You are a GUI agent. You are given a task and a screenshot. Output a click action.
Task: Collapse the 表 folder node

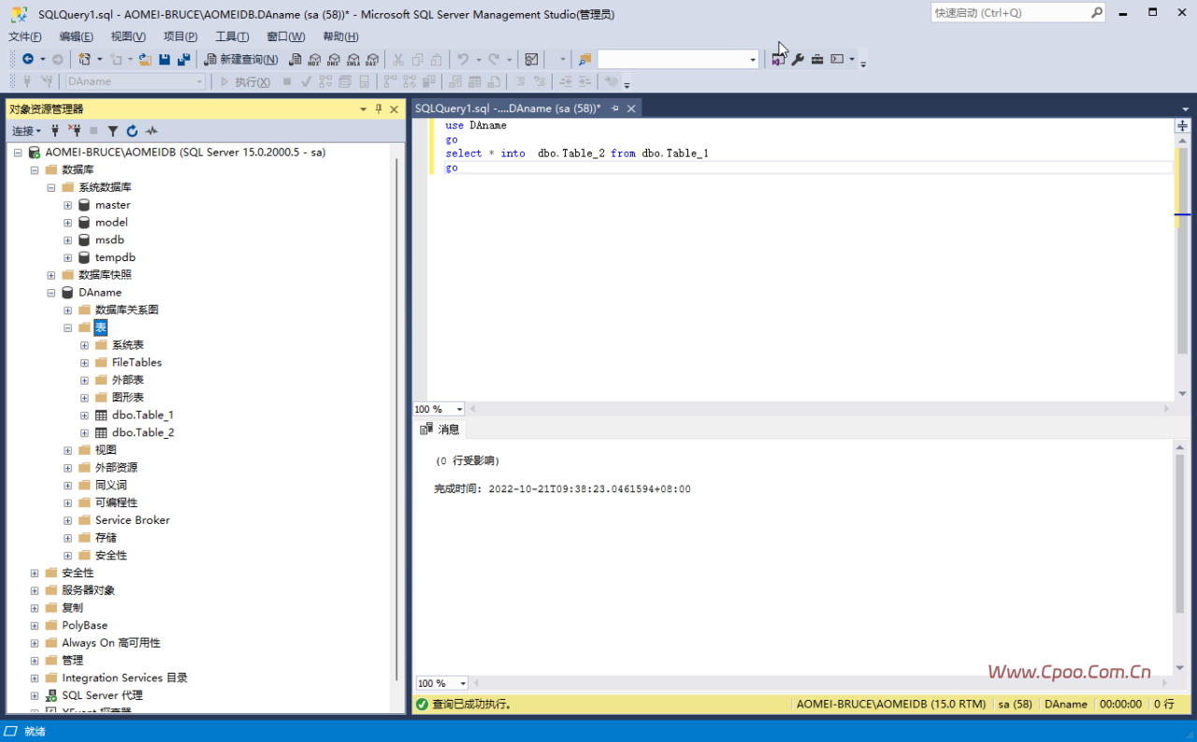pos(68,327)
